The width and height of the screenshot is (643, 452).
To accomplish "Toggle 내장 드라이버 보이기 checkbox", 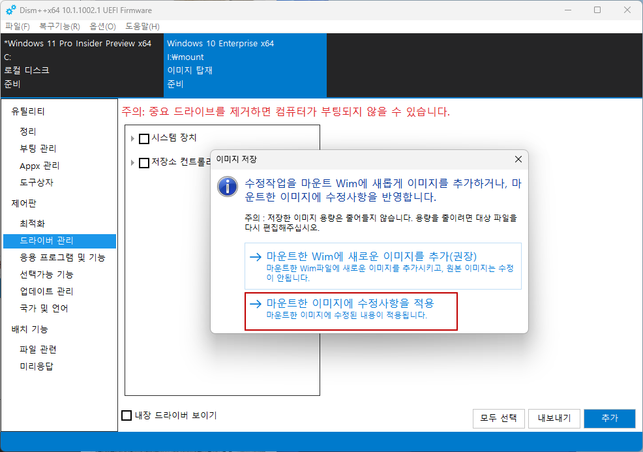I will (x=127, y=415).
